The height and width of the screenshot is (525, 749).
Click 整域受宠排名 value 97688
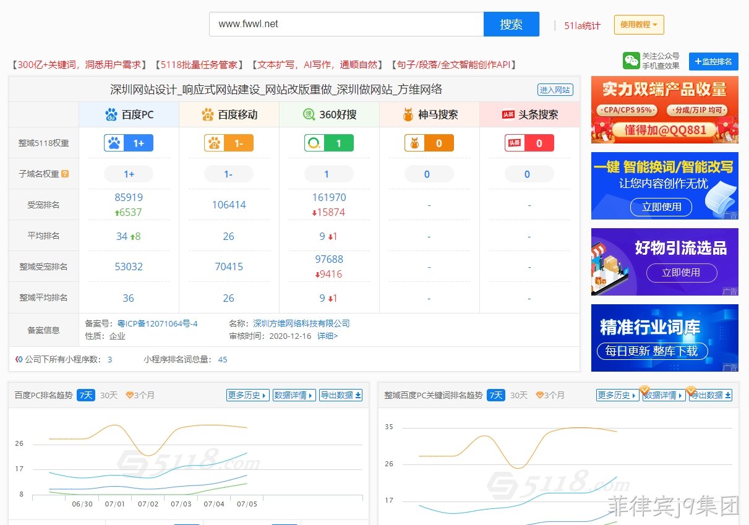329,259
